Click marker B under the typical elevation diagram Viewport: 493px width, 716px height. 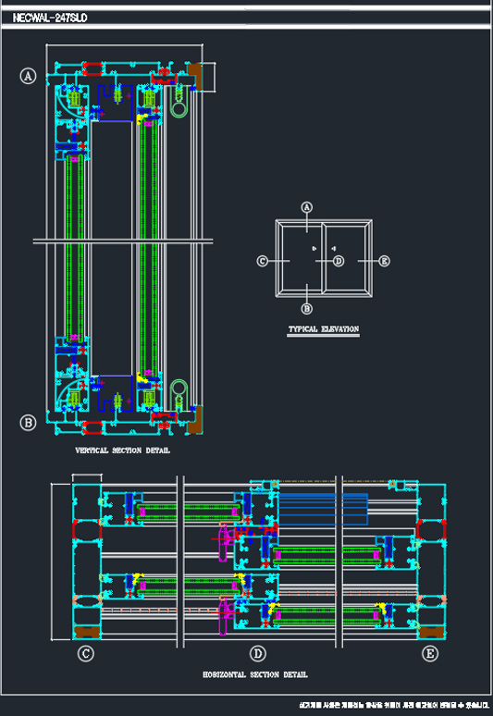point(307,309)
